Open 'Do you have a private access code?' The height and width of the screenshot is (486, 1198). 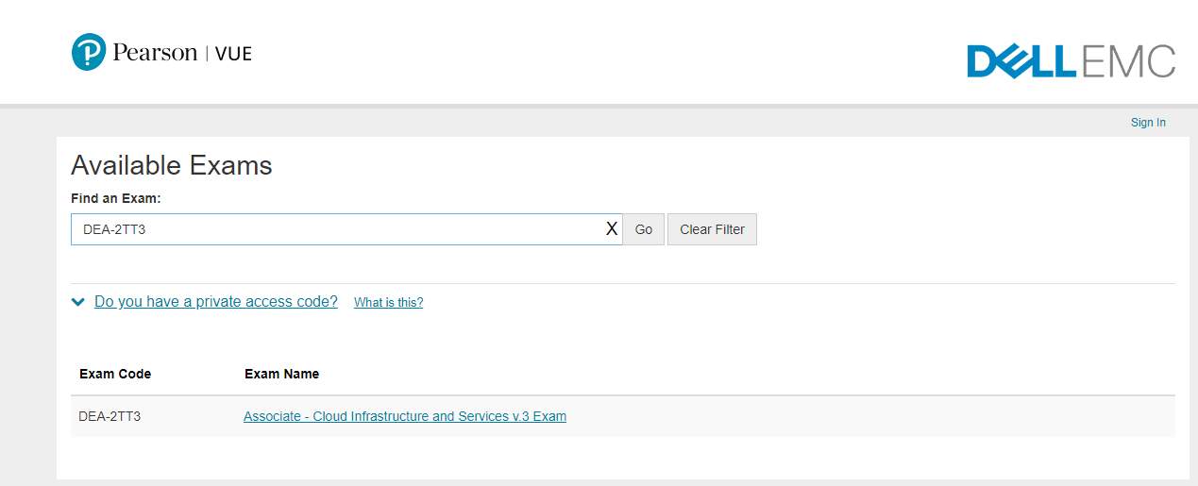(216, 302)
